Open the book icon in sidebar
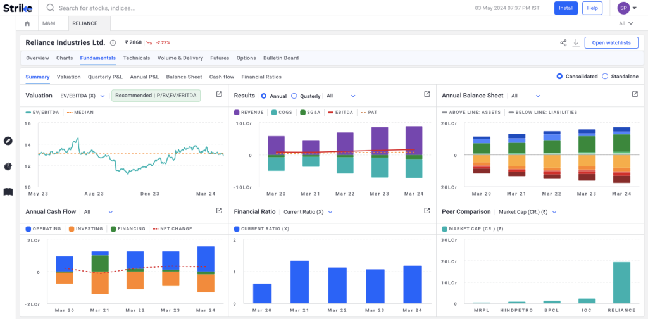Screen dimensions: 648x319 click(8, 191)
